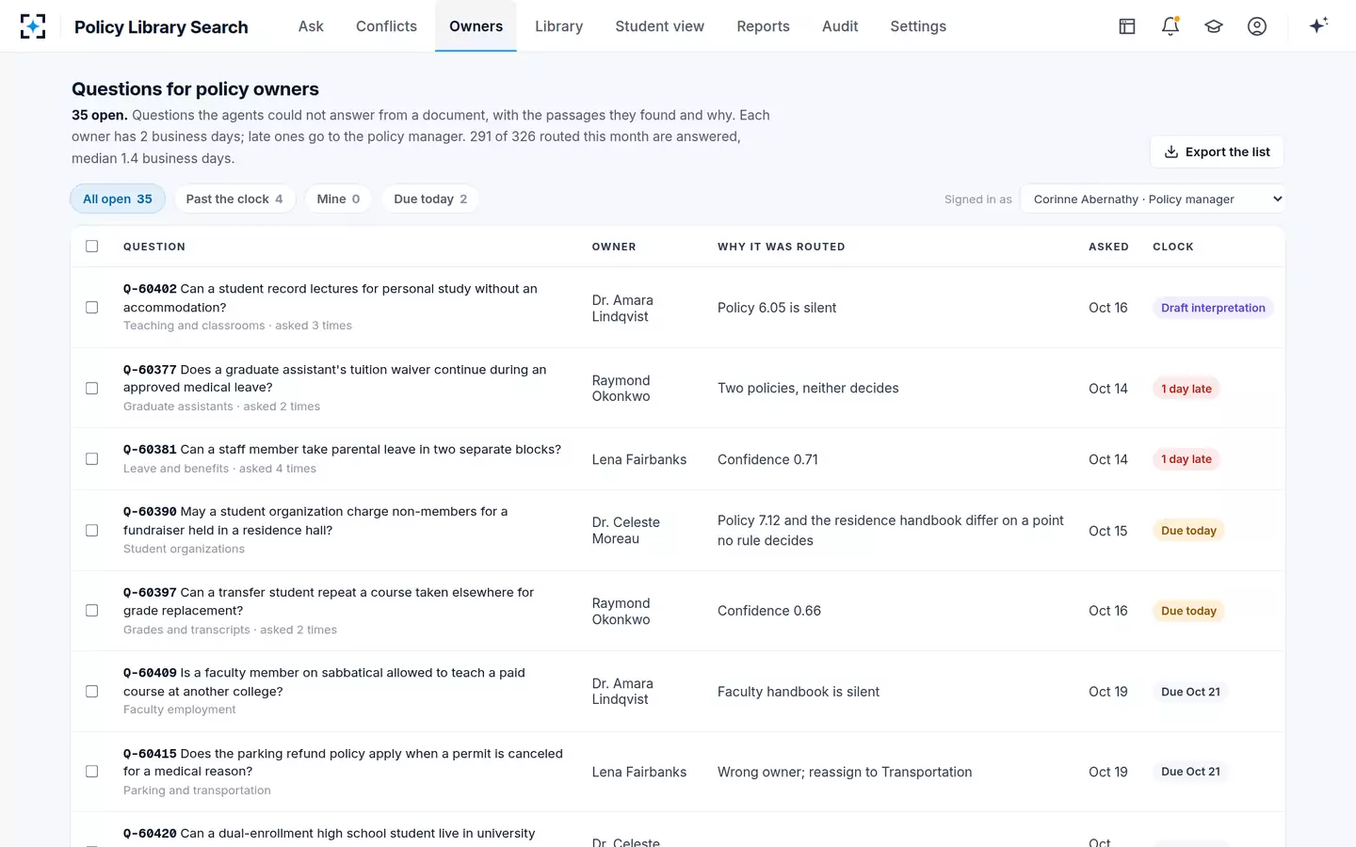Image resolution: width=1356 pixels, height=847 pixels.
Task: Tick the checkbox for Q-60397
Action: tap(92, 611)
